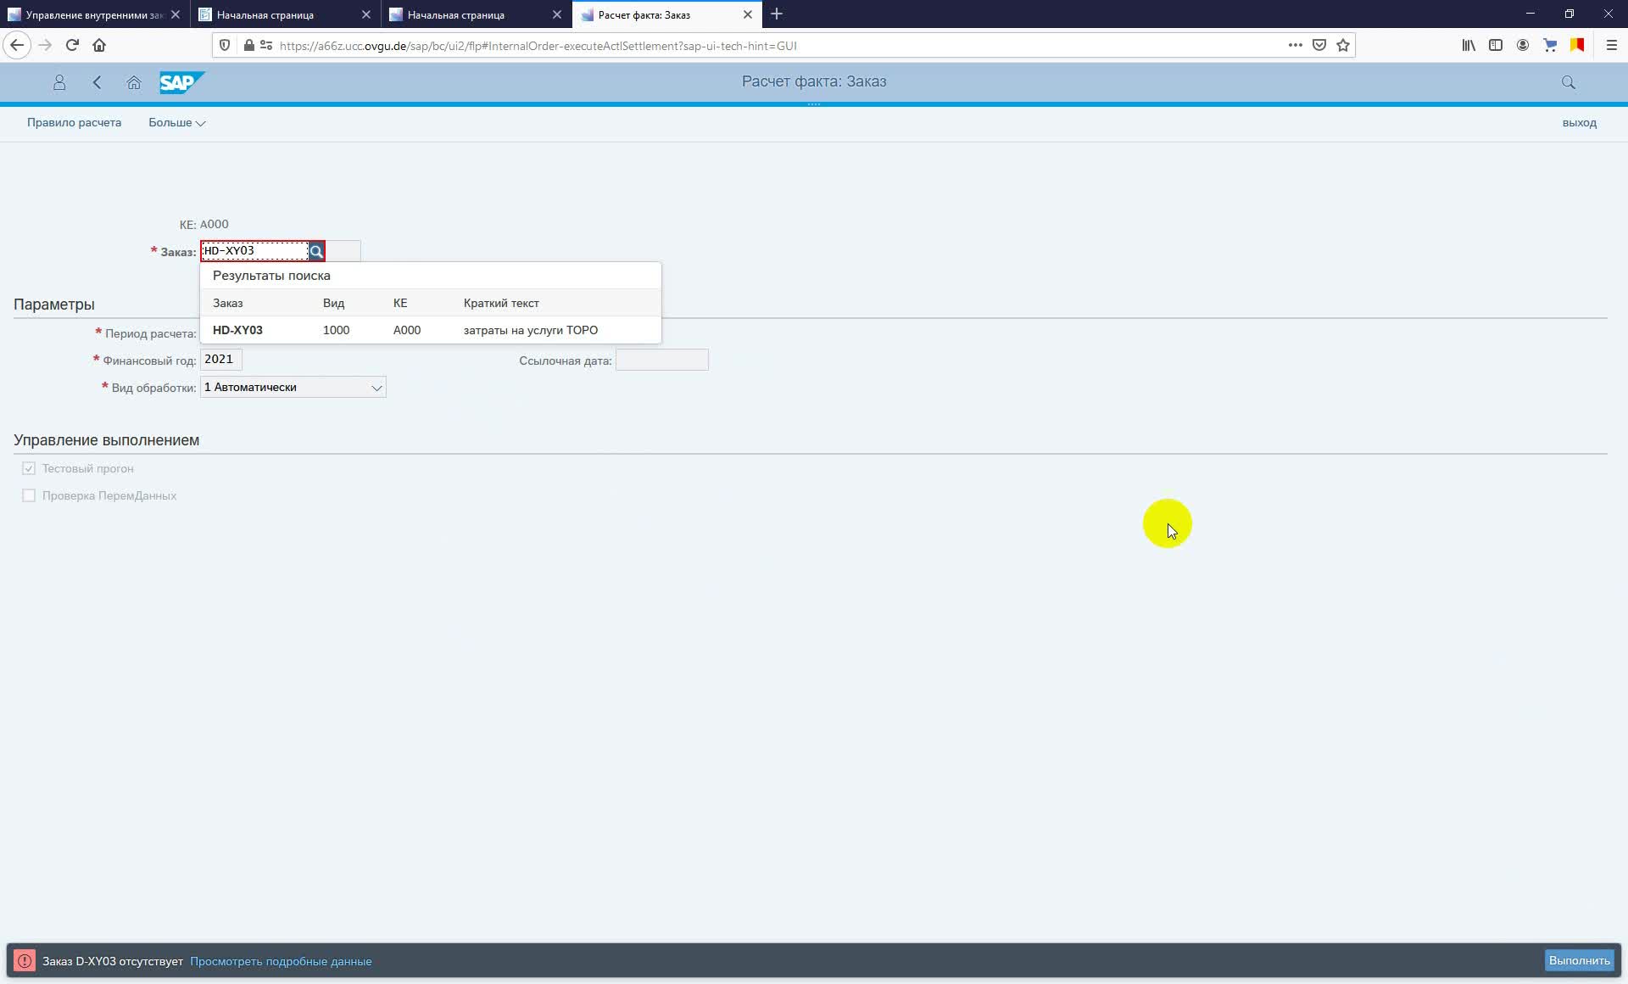The image size is (1628, 984).
Task: Switch to the first 'Начальная страница' tab
Action: pyautogui.click(x=286, y=14)
